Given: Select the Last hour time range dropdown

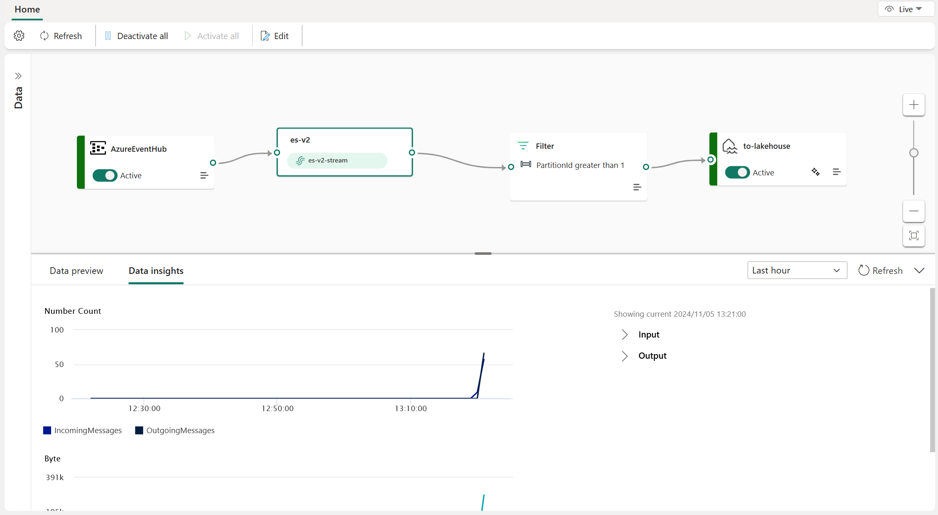Looking at the screenshot, I should [795, 270].
